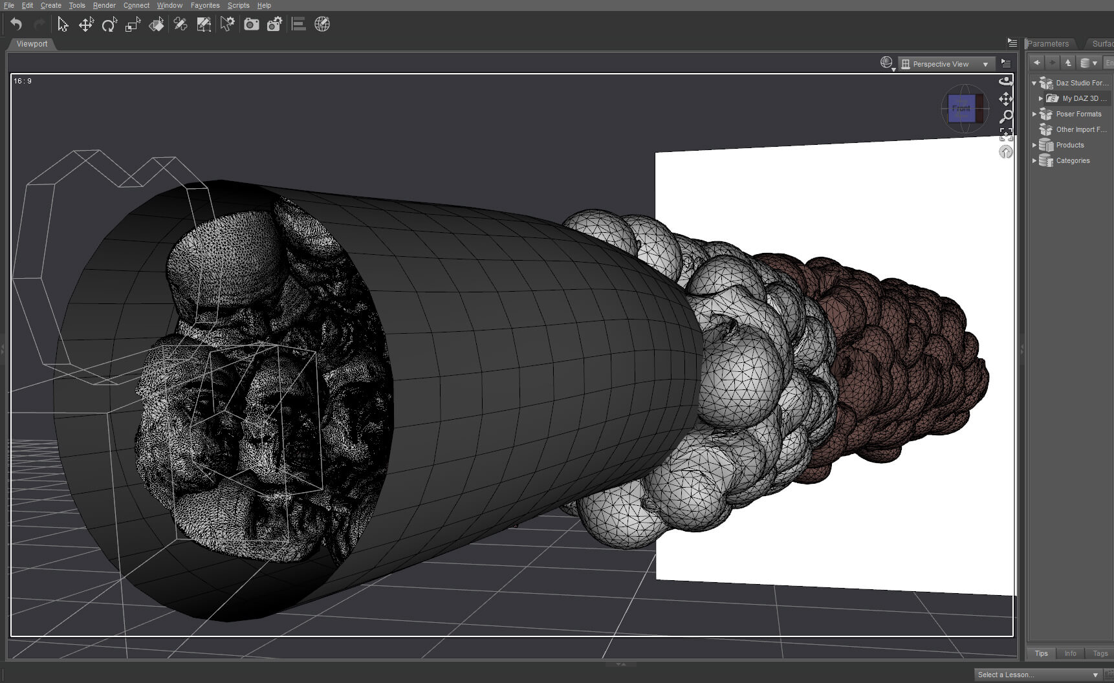Open the database filter dropdown in content pane
Screen dimensions: 1114x683
(1089, 63)
